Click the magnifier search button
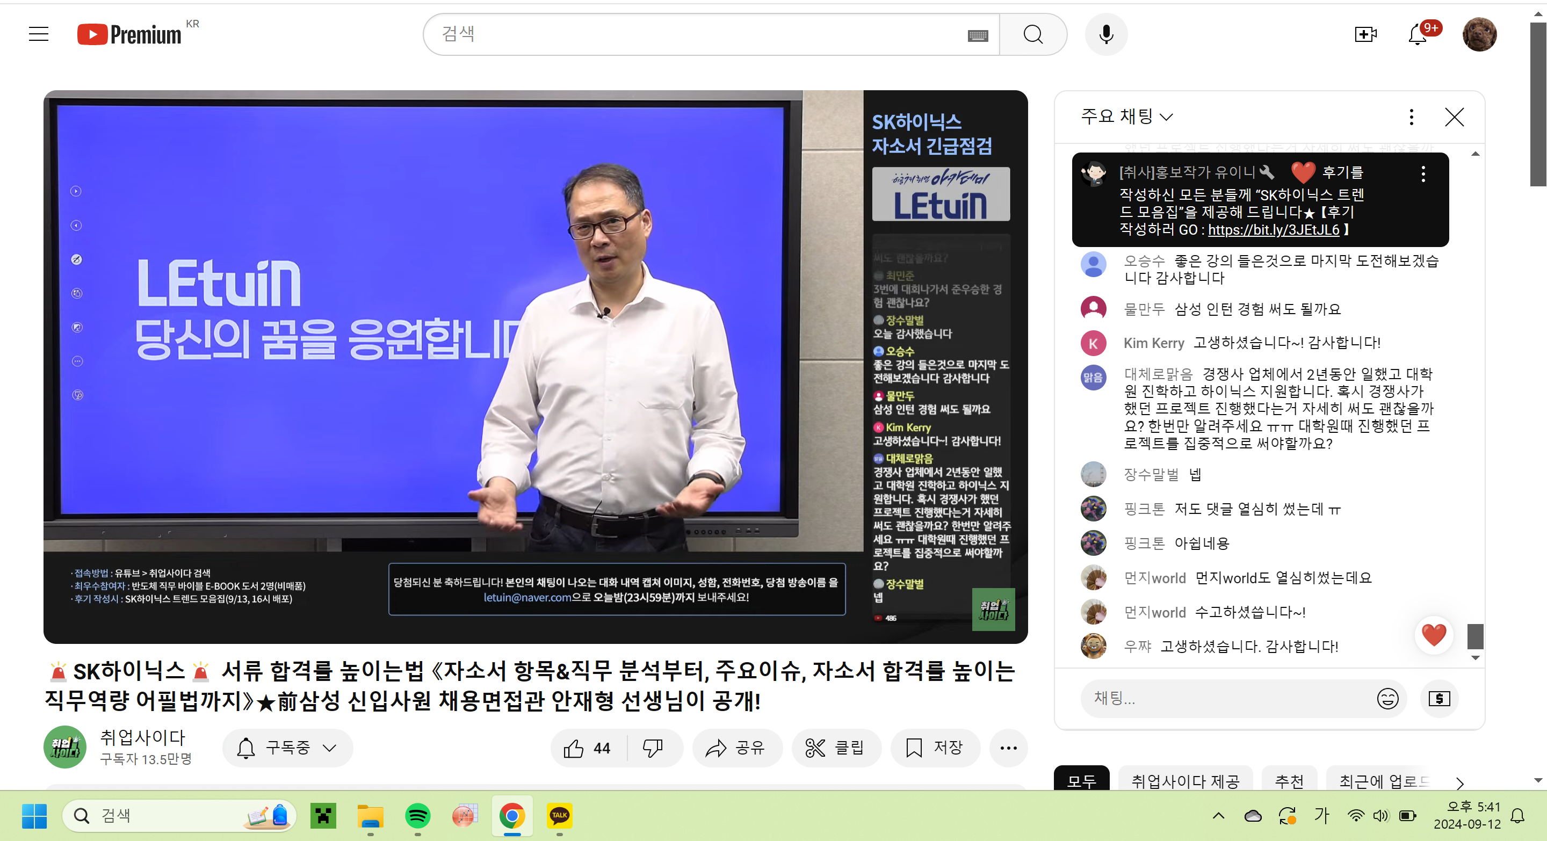This screenshot has height=841, width=1547. [1033, 35]
